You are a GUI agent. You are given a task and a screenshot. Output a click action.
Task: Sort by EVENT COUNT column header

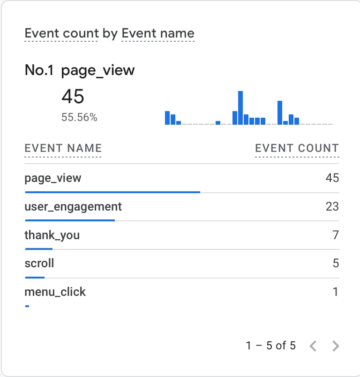(x=297, y=148)
